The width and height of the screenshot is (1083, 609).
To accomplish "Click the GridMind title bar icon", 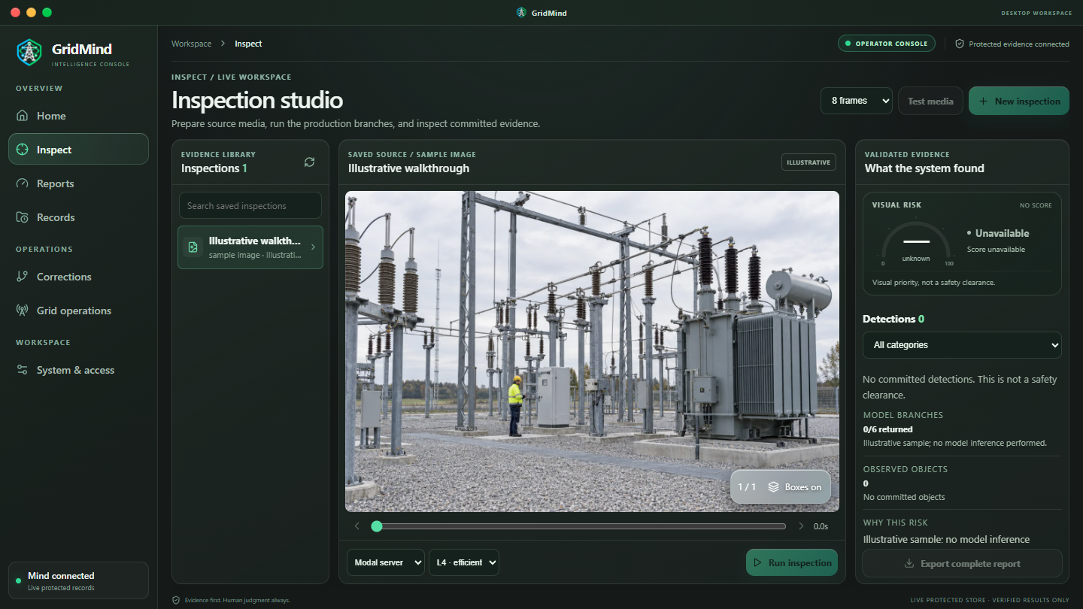I will point(521,13).
